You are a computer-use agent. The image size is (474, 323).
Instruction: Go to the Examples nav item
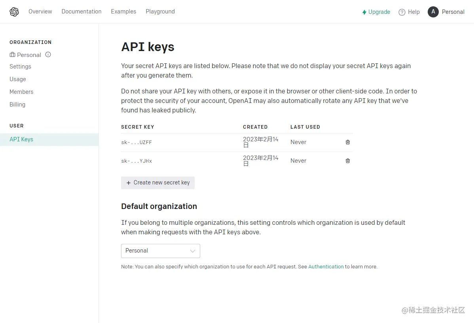pyautogui.click(x=123, y=11)
